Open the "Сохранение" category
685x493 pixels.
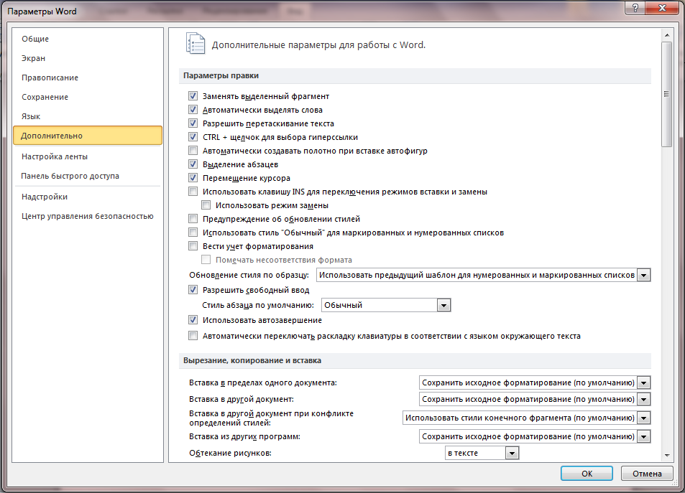(88, 97)
